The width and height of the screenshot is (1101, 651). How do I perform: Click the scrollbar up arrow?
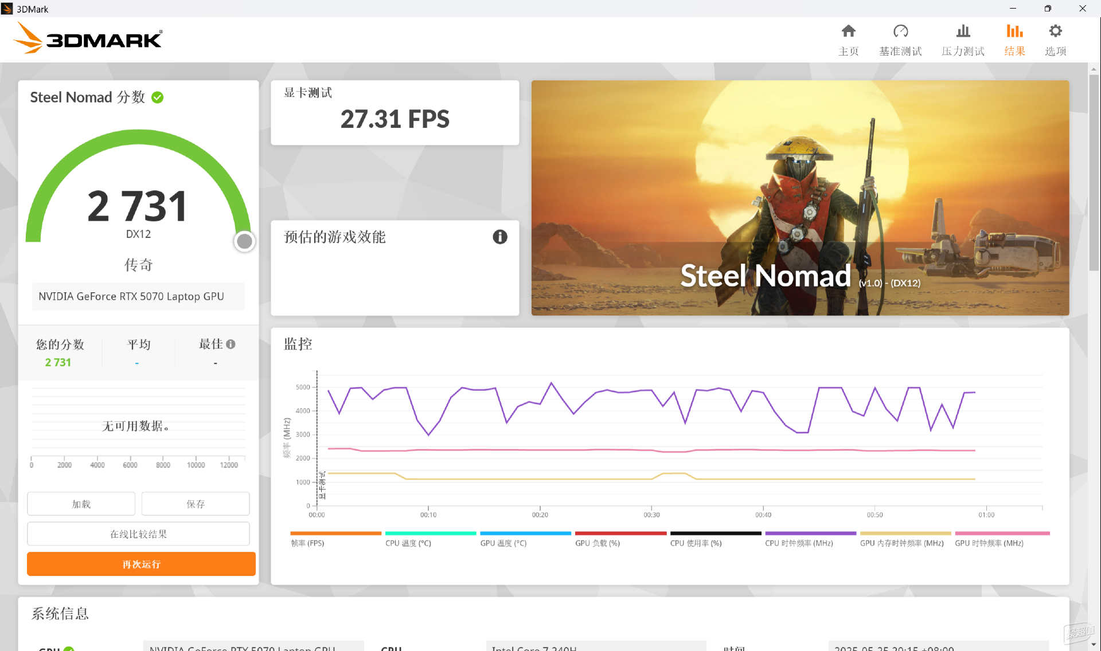pos(1094,69)
